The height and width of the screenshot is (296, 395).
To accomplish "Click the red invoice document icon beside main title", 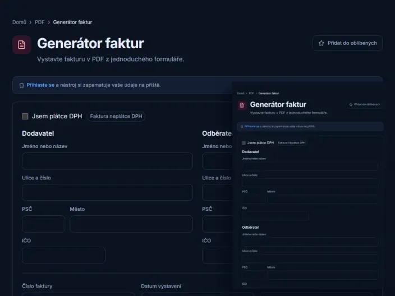I will [22, 44].
